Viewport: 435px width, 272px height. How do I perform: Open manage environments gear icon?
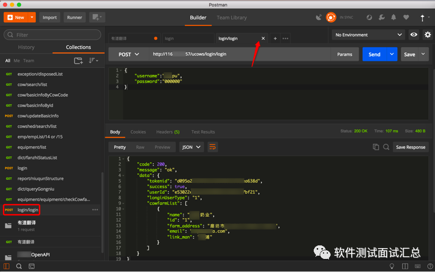pos(427,35)
